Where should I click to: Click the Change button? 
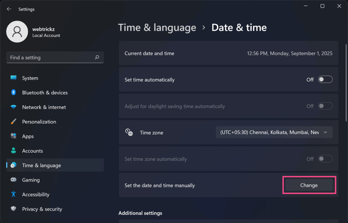[x=309, y=185]
